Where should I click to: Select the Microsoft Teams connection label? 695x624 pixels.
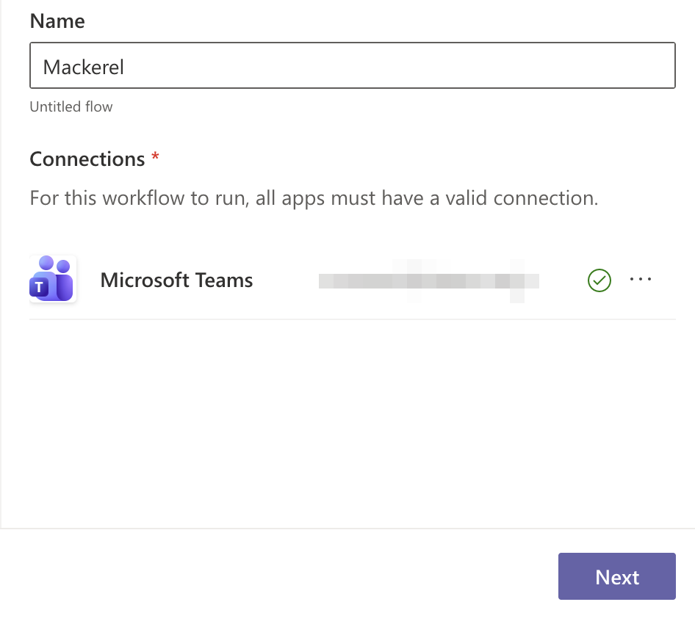pyautogui.click(x=176, y=280)
